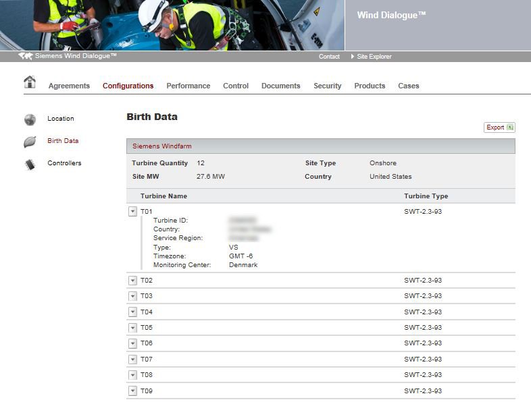
Task: Switch to the Products tab
Action: pyautogui.click(x=370, y=86)
